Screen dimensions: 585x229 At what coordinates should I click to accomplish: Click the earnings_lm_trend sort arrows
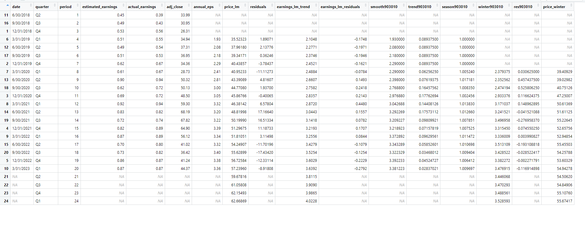316,5
